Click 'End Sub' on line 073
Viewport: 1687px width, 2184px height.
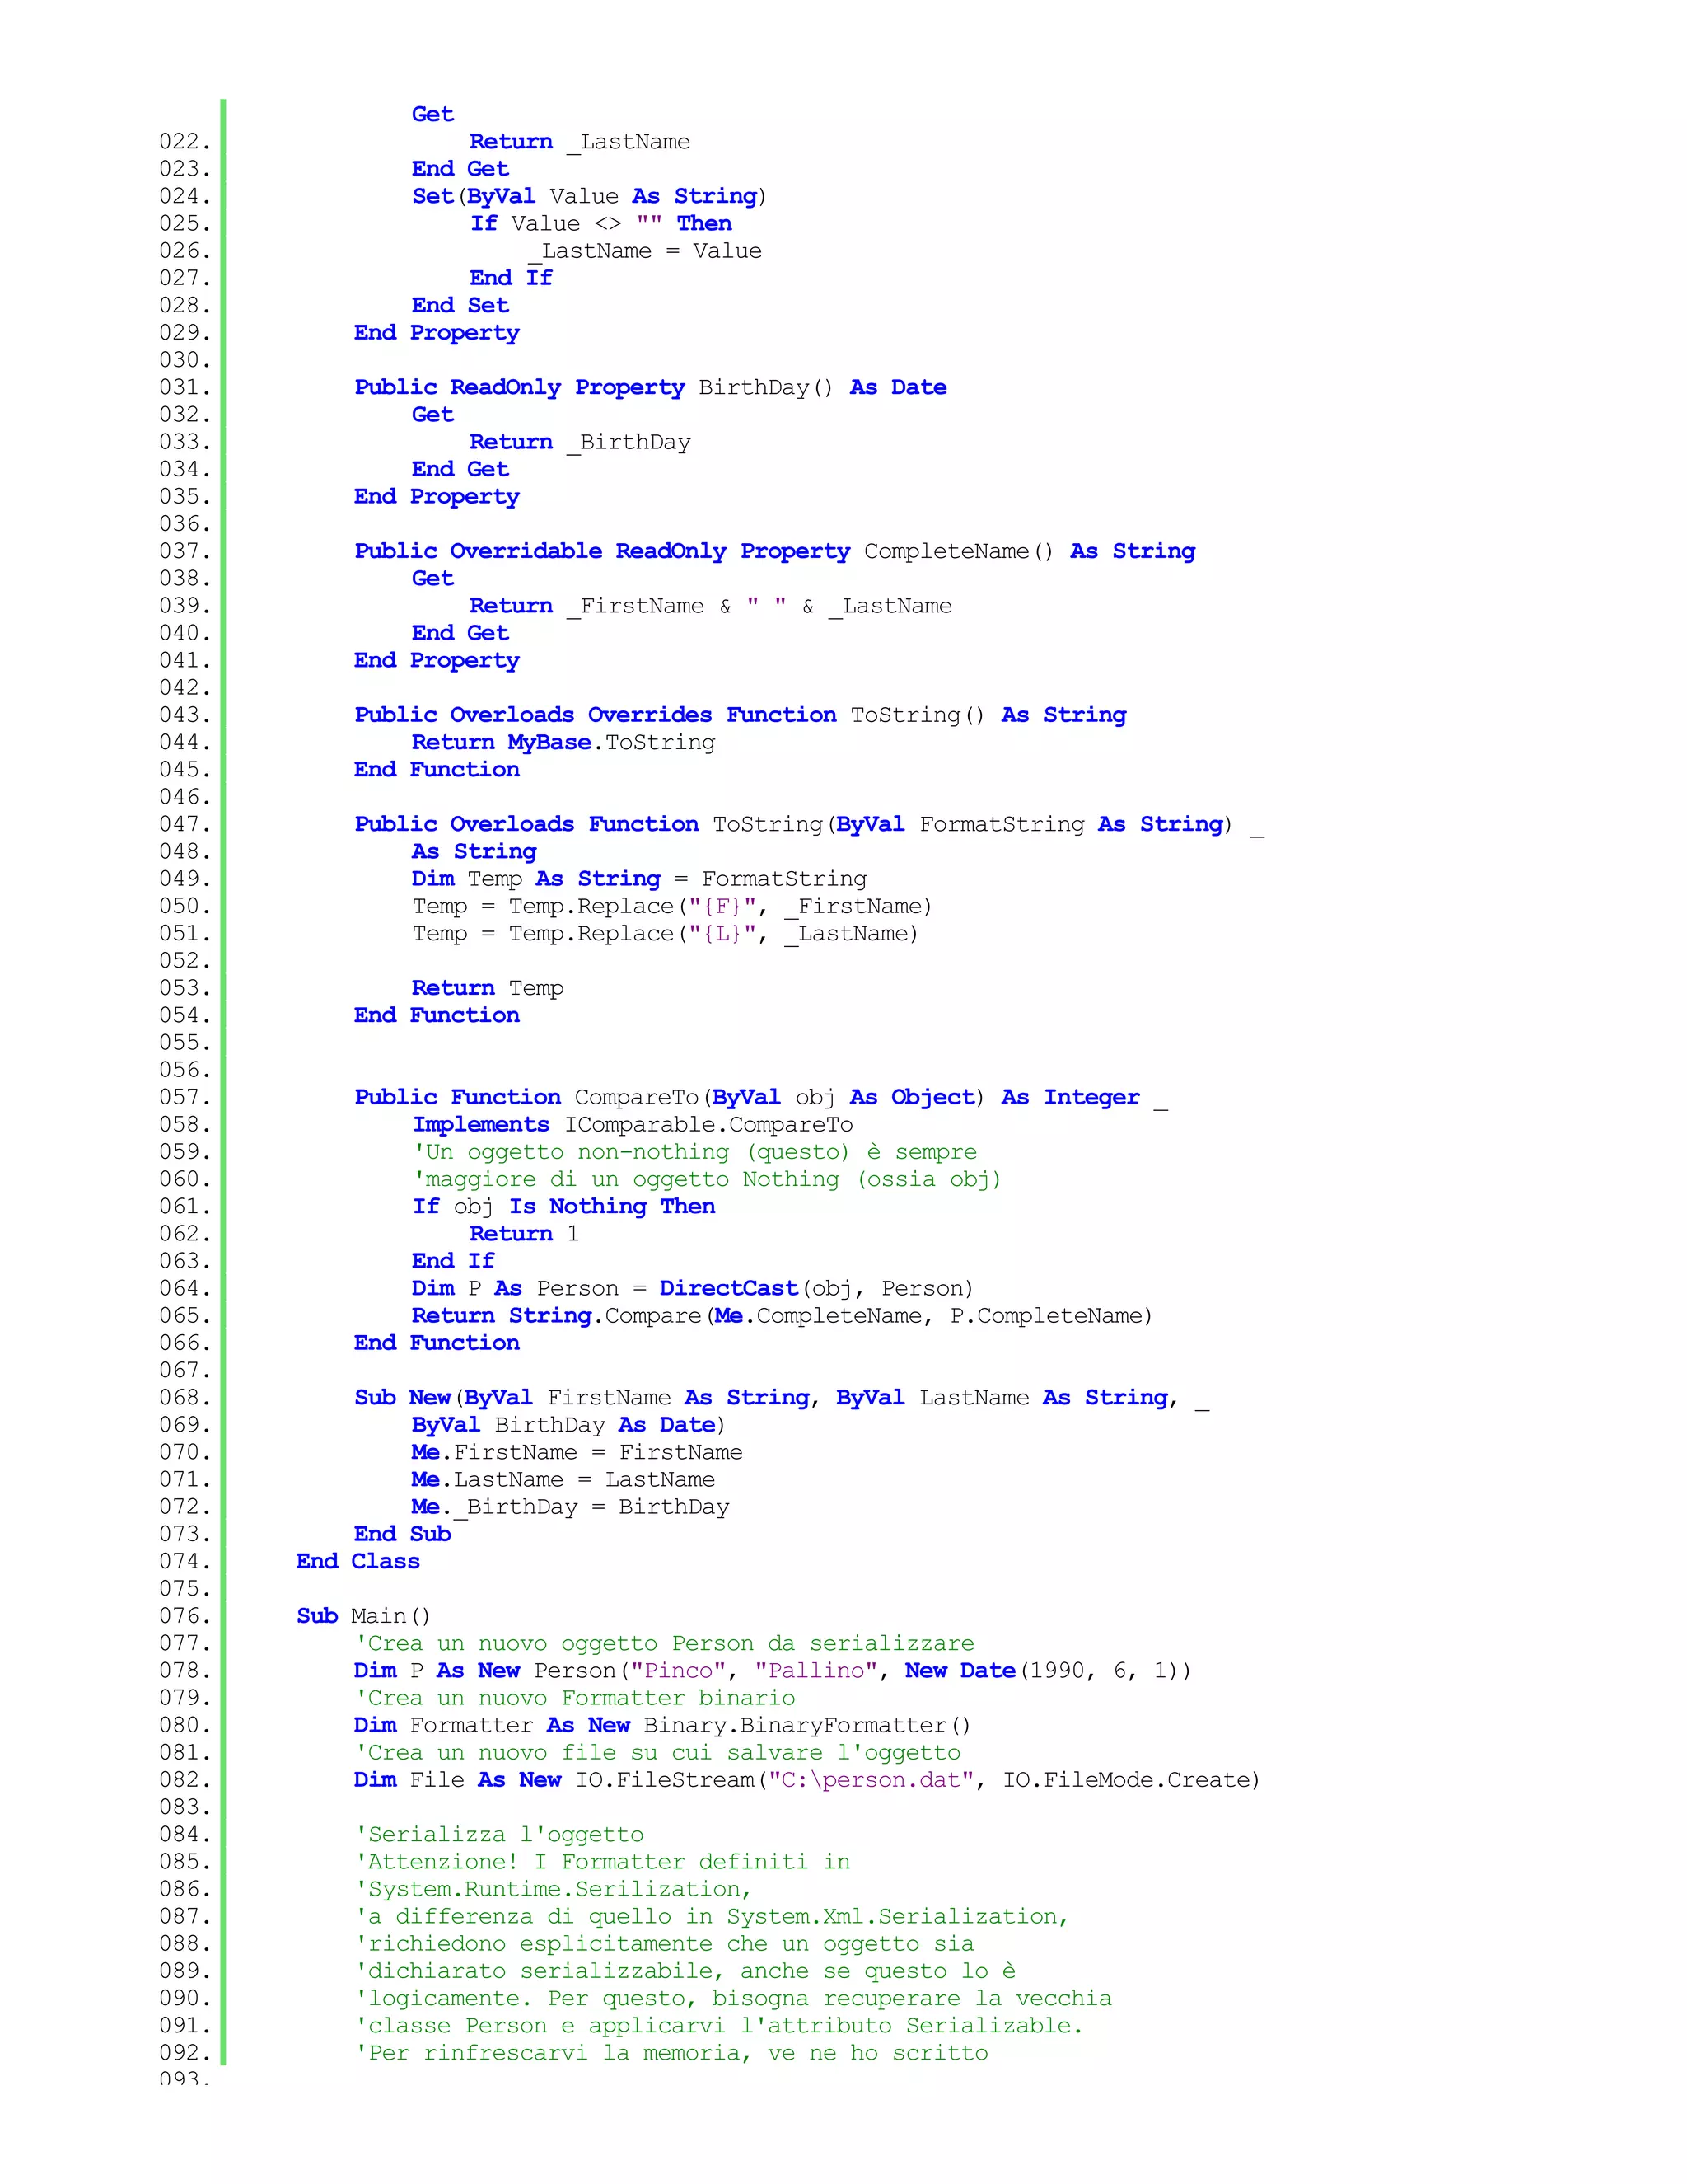pos(403,1534)
